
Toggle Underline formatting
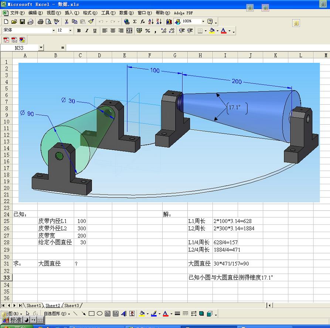click(95, 31)
